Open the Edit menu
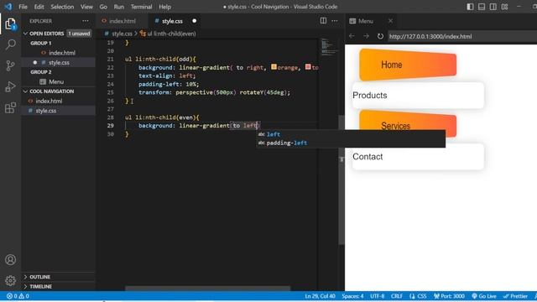The image size is (537, 302). pyautogui.click(x=39, y=7)
